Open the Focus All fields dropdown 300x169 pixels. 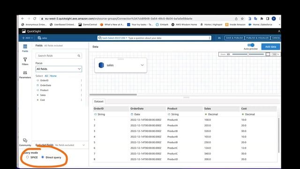click(x=59, y=69)
